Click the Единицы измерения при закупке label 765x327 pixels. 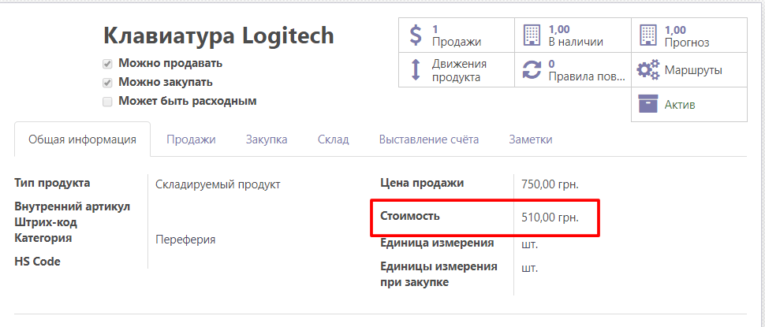(x=438, y=274)
